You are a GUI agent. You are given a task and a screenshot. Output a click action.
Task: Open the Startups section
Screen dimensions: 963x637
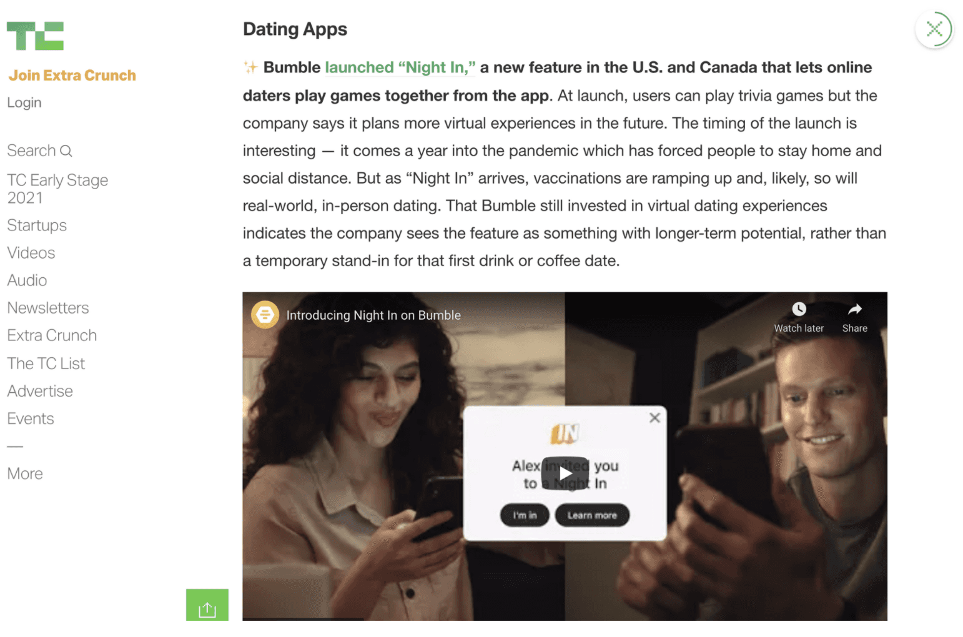pos(37,225)
